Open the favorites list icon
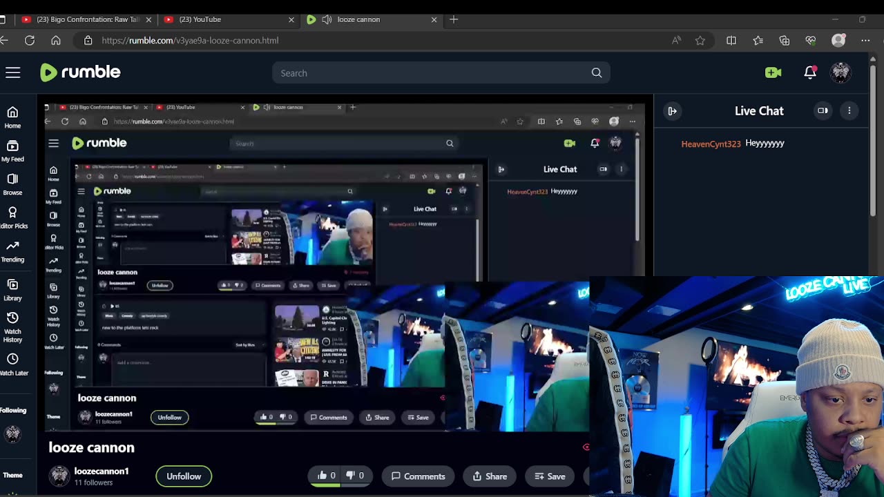This screenshot has height=497, width=884. point(758,41)
